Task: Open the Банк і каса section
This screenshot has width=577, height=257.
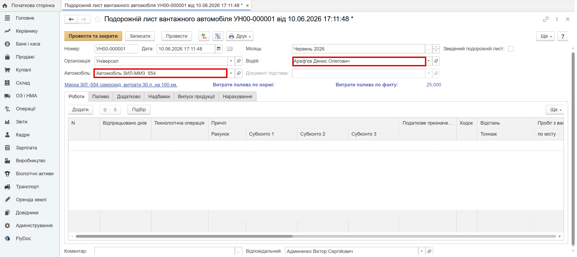Action: point(28,44)
